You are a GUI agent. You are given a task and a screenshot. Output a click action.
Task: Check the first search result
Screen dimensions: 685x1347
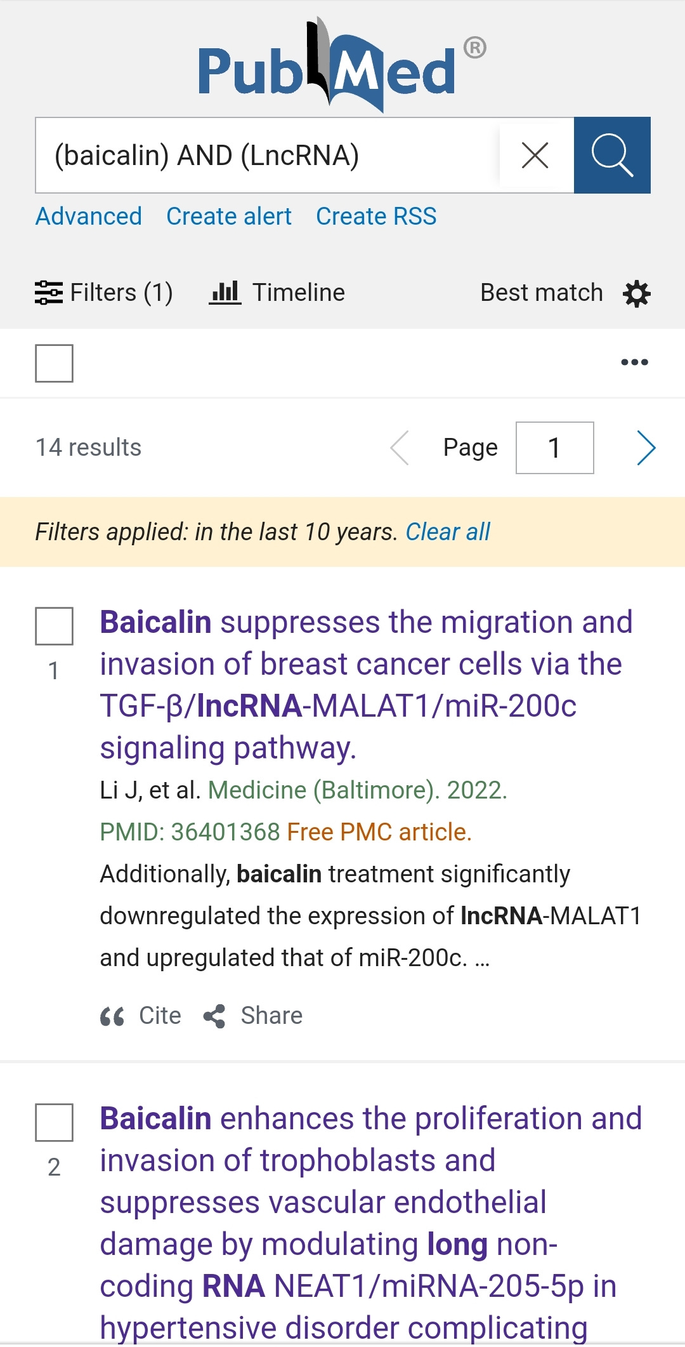[55, 627]
